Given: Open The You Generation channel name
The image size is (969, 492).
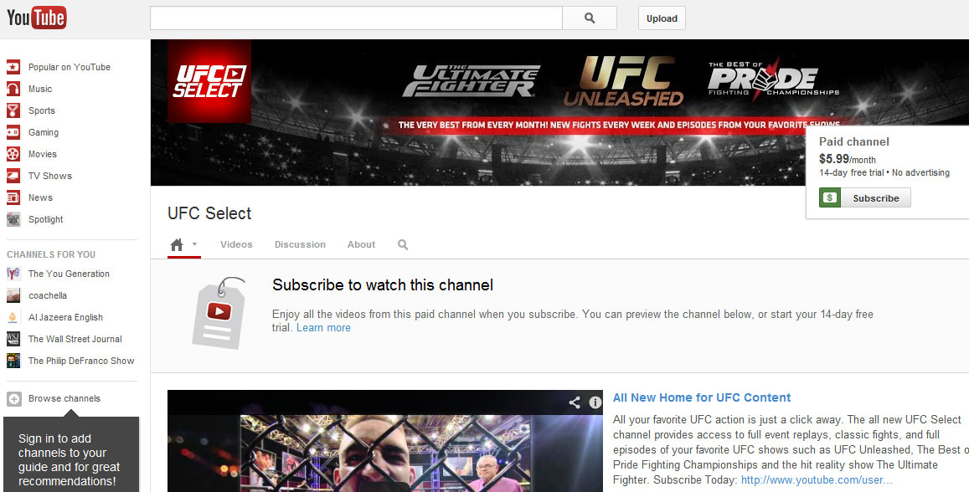Looking at the screenshot, I should (69, 274).
